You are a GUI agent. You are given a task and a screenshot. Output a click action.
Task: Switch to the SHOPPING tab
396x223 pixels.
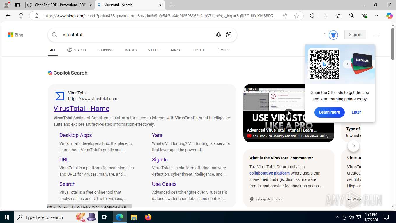(x=105, y=50)
